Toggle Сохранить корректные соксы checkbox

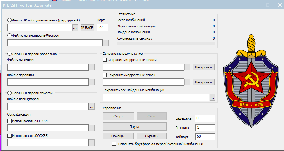tap(105, 75)
